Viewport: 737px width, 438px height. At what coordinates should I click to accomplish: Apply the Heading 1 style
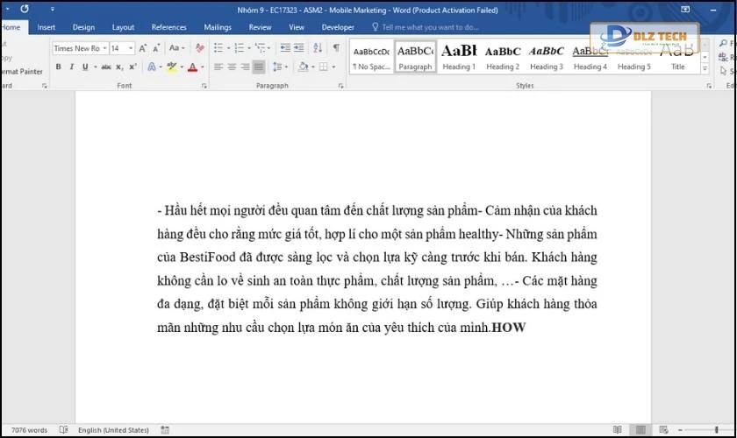point(458,56)
